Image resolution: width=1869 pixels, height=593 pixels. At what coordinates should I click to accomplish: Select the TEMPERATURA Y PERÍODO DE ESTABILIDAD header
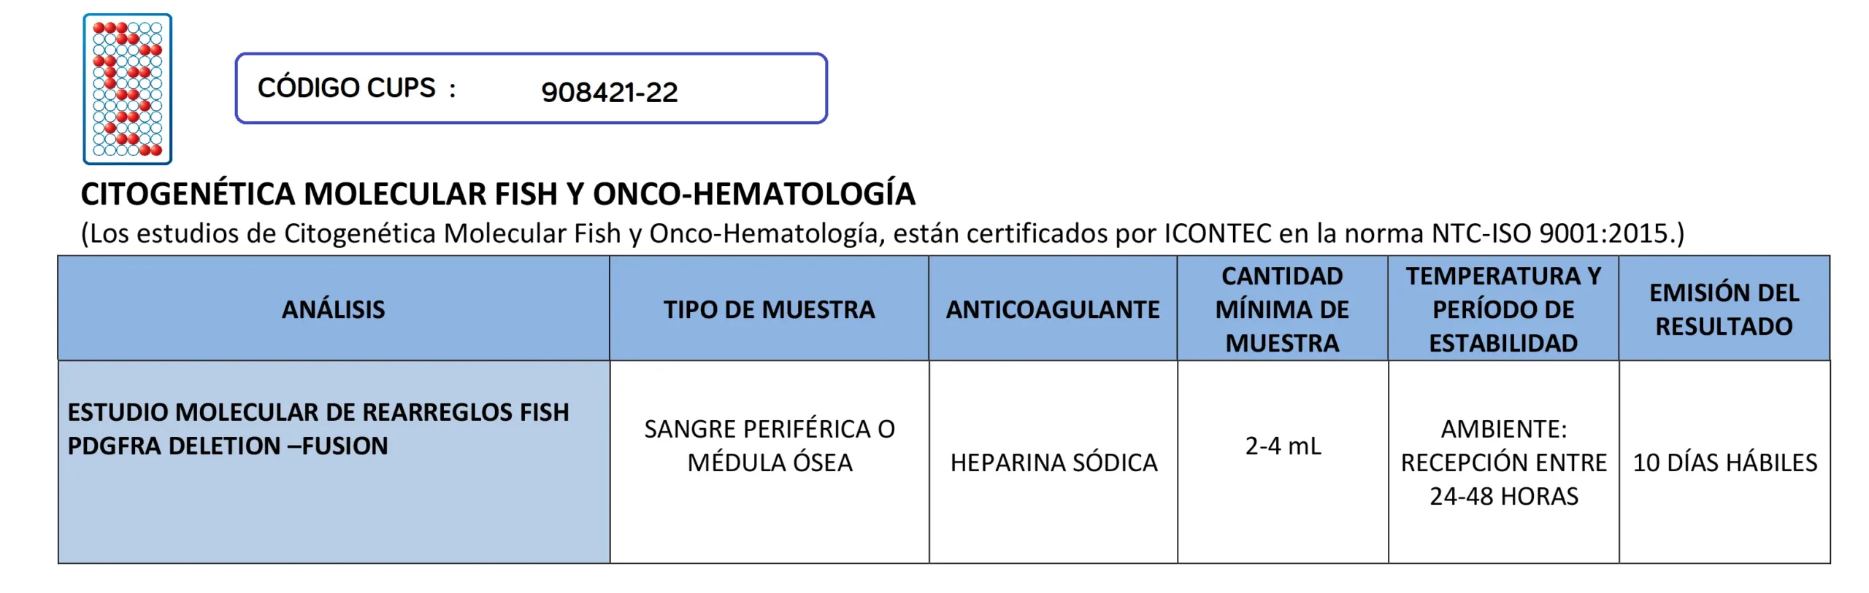tap(1503, 309)
